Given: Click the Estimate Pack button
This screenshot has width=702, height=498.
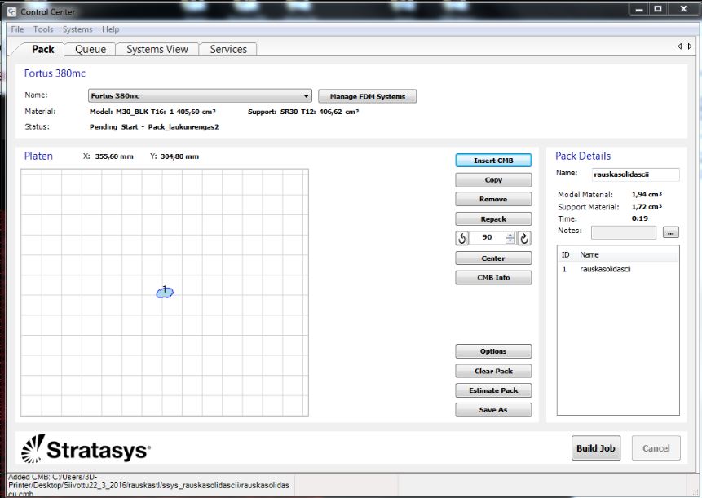Looking at the screenshot, I should tap(493, 390).
